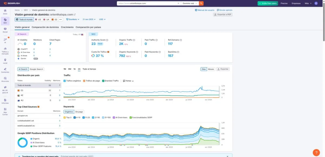Open the USD currency dropdown

(x=102, y=19)
